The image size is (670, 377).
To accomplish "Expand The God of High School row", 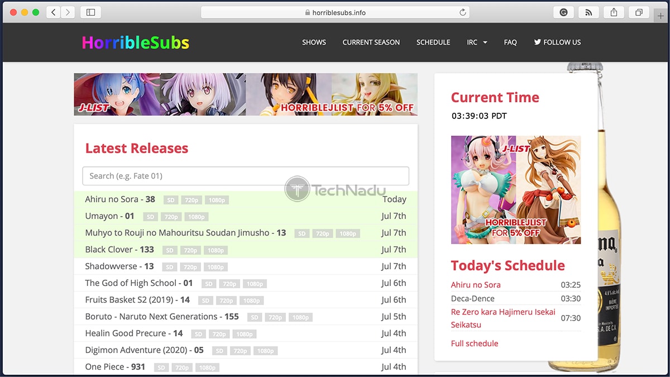I will pyautogui.click(x=246, y=283).
